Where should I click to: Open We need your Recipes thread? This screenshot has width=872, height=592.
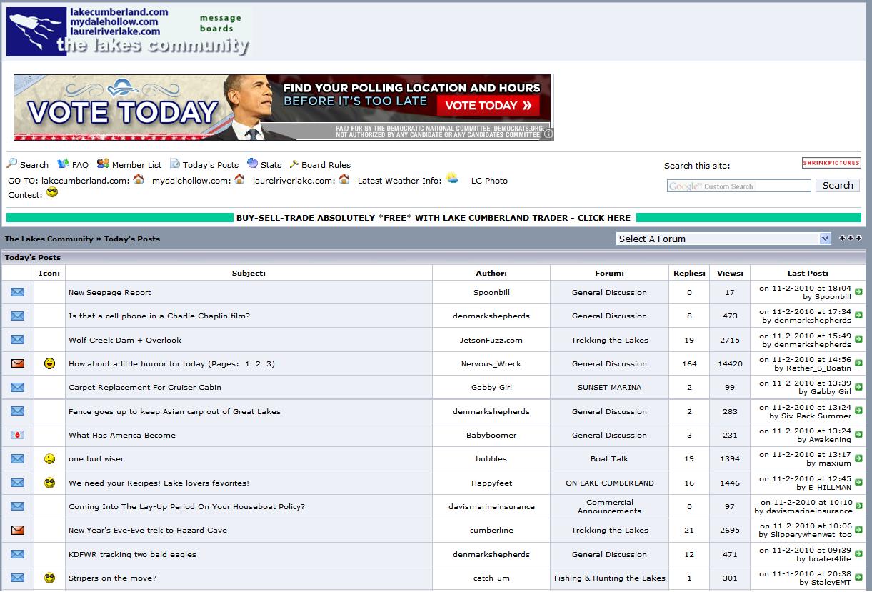point(159,483)
